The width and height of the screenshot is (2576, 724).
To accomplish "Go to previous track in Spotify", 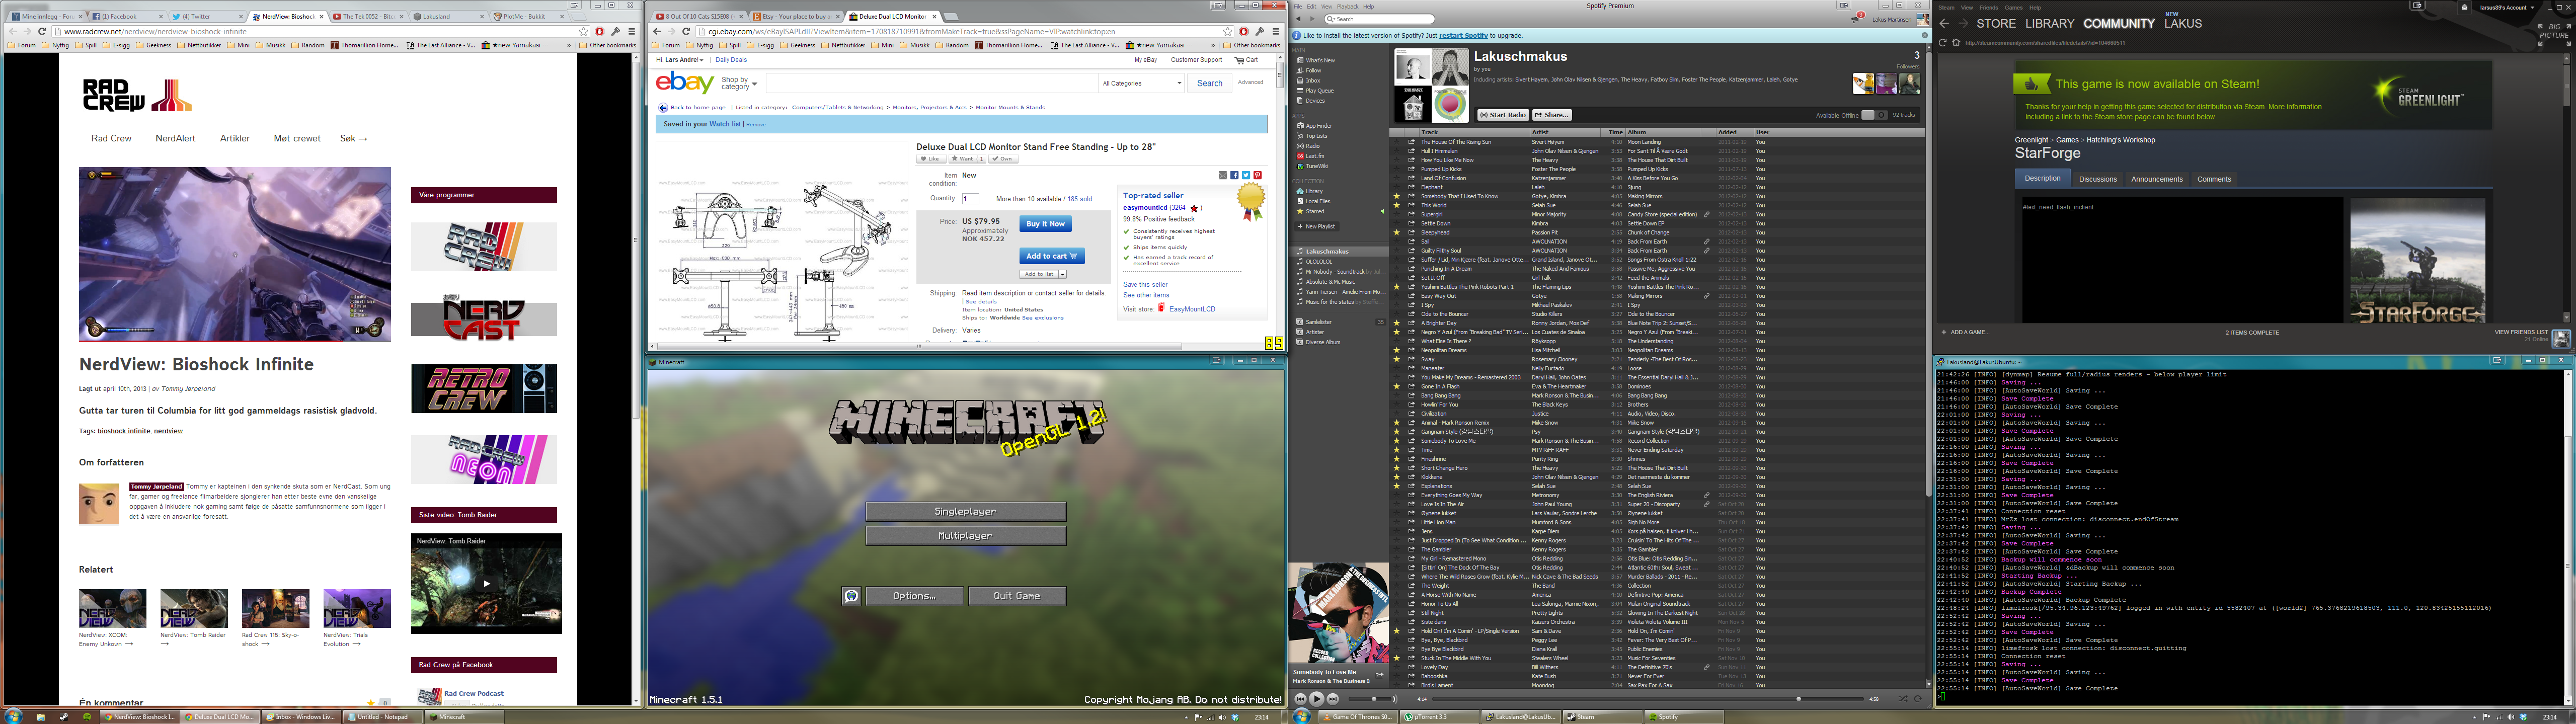I will (x=1300, y=699).
